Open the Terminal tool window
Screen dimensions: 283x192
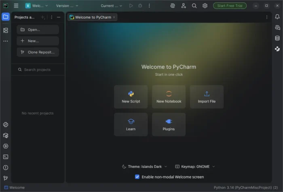(x=6, y=157)
